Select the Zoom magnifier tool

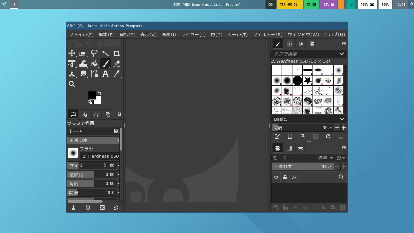72,84
